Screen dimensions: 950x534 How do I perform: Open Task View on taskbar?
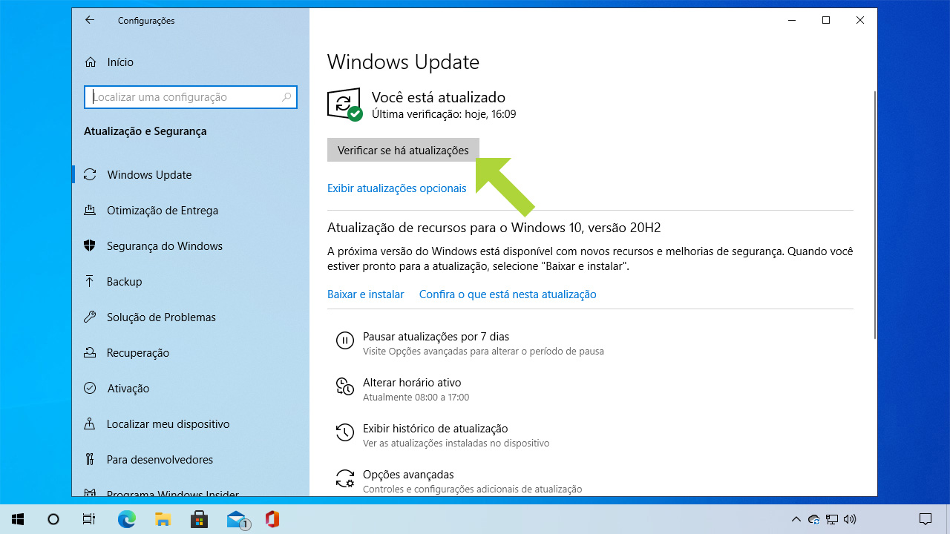(x=89, y=519)
